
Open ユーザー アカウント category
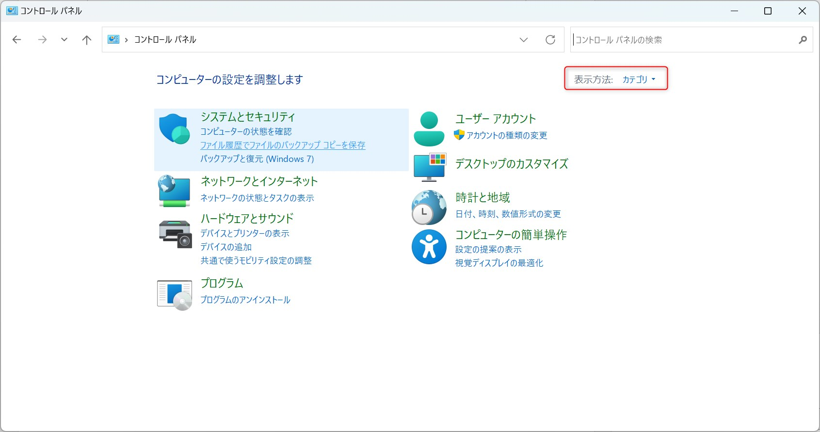pos(496,119)
